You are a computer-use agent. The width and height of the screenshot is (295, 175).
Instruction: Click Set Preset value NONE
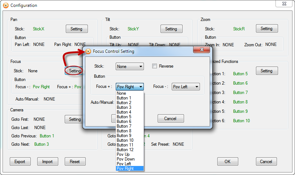(178, 144)
